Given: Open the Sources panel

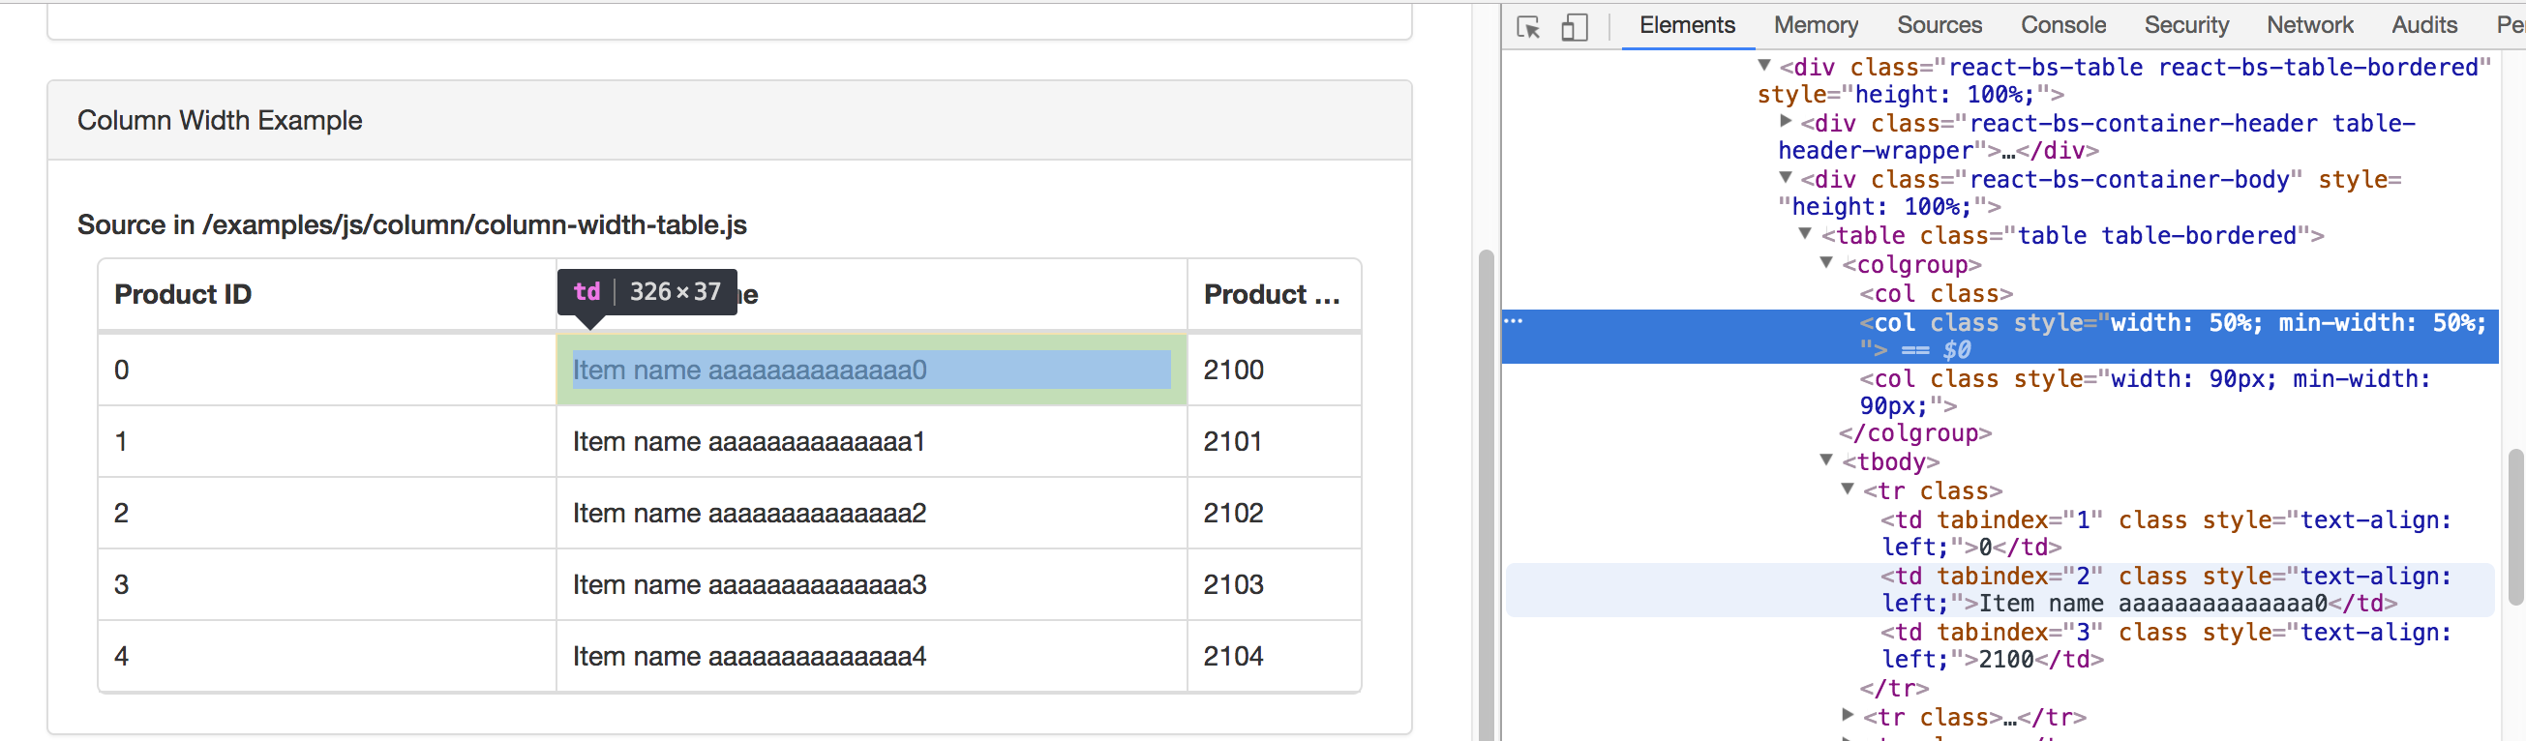Looking at the screenshot, I should point(1940,24).
